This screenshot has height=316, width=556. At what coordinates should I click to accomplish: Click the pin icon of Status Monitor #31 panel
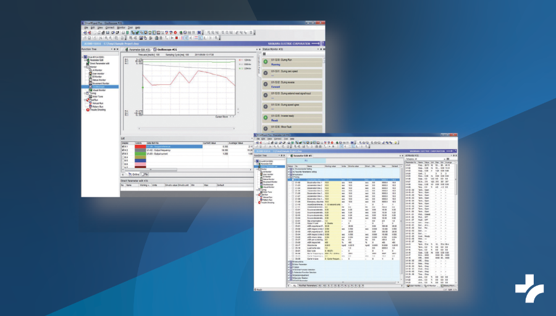pos(321,49)
